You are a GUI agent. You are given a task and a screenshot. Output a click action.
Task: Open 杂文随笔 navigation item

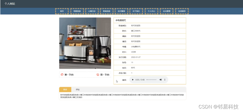[121, 11]
